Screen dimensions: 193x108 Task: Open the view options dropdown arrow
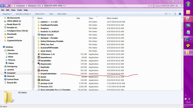(169, 14)
